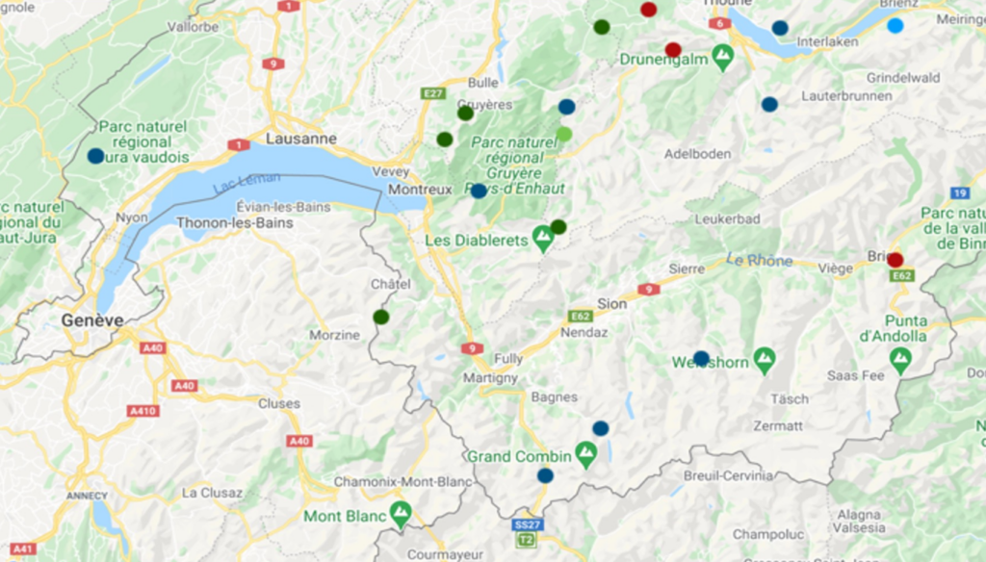
Task: Open the Drunengalm peak marker
Action: (723, 58)
